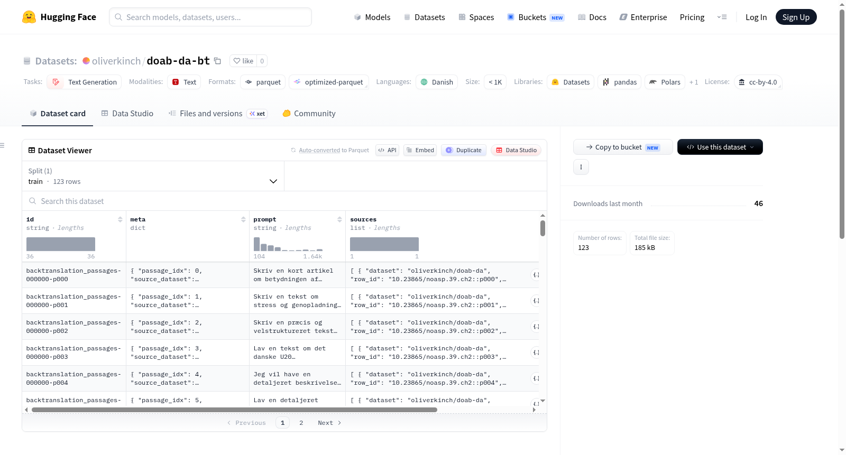Open the Enterprise menu item
846x455 pixels.
click(643, 17)
